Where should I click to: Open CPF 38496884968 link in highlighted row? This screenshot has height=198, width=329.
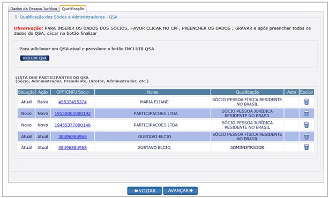point(72,136)
